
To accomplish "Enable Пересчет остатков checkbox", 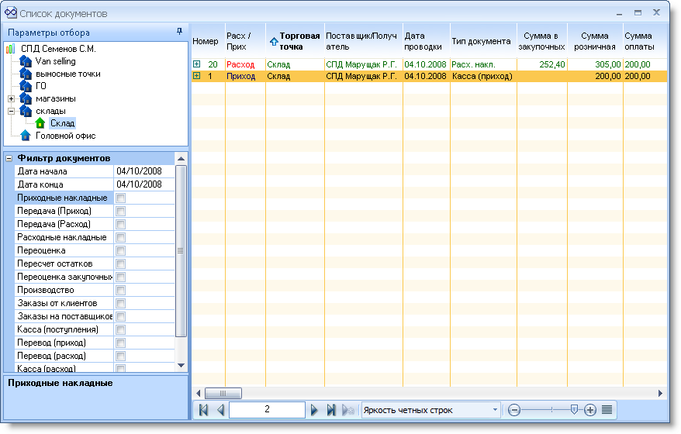I will 121,263.
